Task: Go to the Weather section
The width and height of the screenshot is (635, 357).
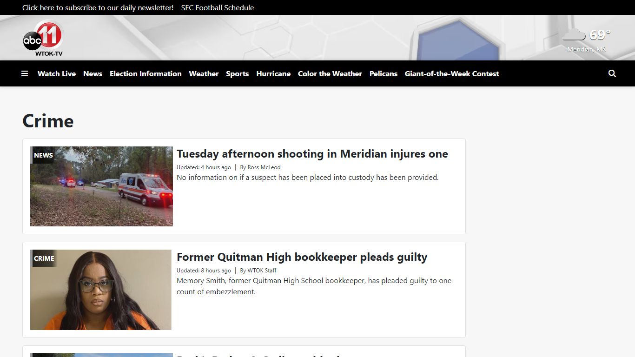Action: click(x=204, y=73)
